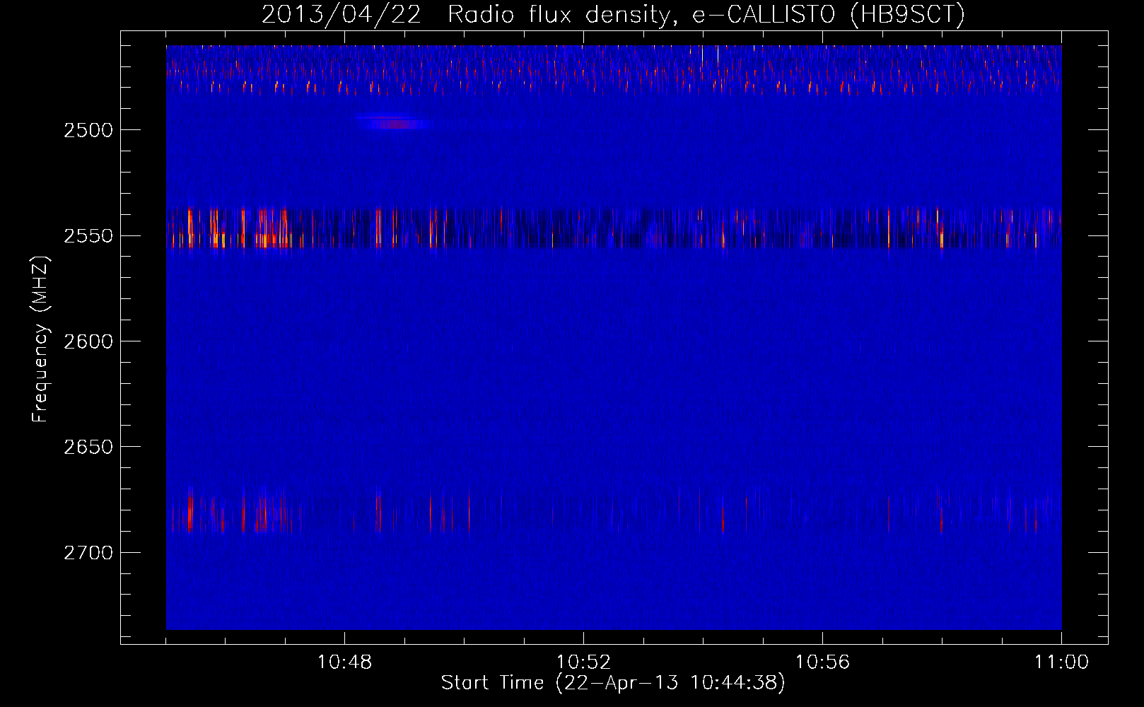Click the 2500 frequency tick label
1144x707 pixels.
88,130
